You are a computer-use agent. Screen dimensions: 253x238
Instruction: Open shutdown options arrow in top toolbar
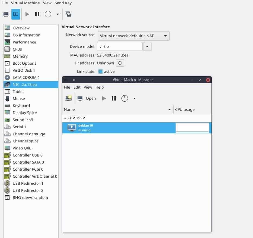(x=57, y=14)
